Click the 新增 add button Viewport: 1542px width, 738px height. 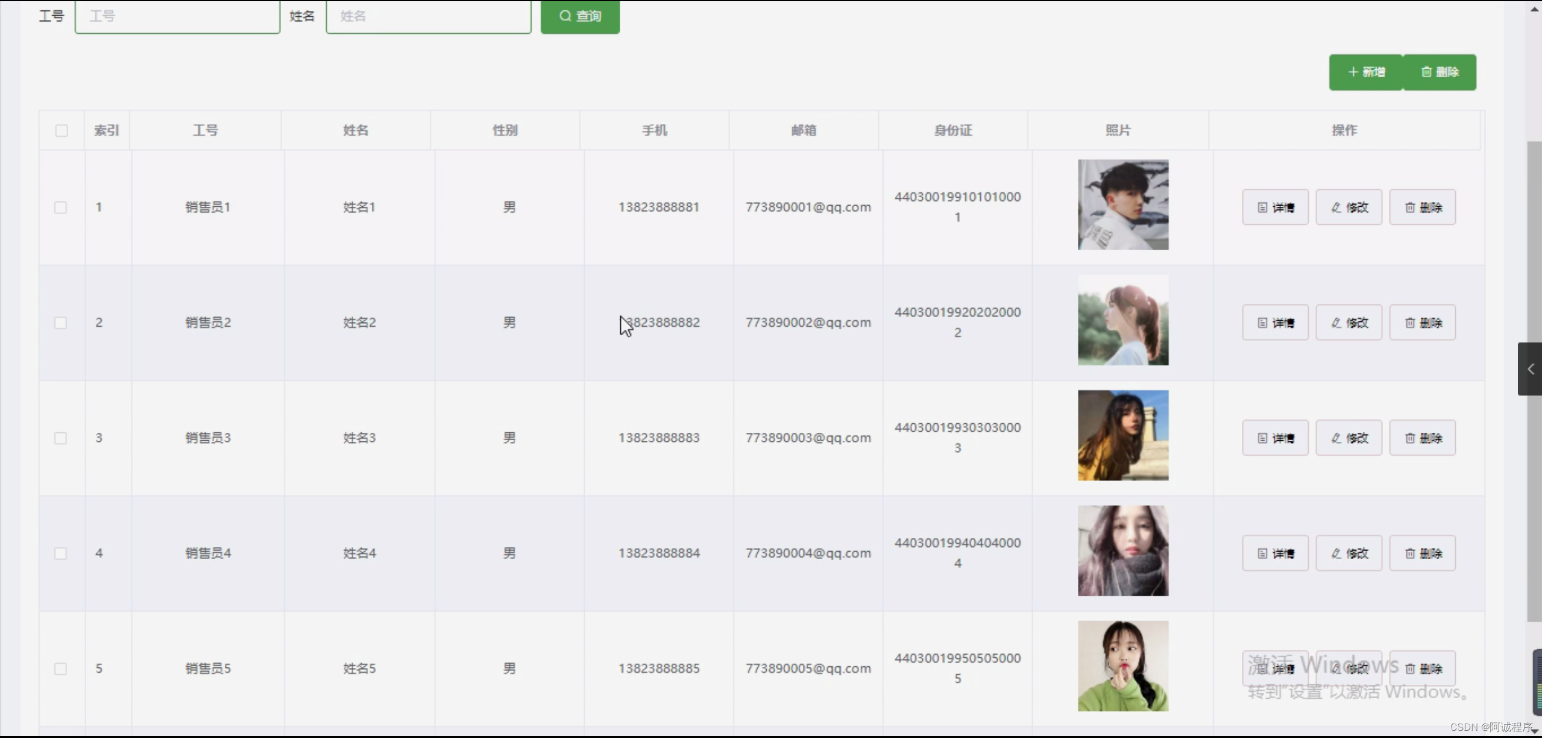(x=1365, y=72)
